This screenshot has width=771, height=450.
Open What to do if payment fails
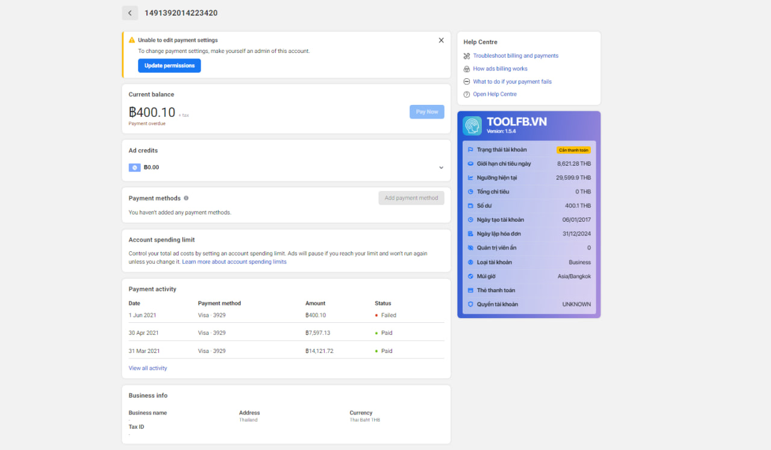click(512, 82)
